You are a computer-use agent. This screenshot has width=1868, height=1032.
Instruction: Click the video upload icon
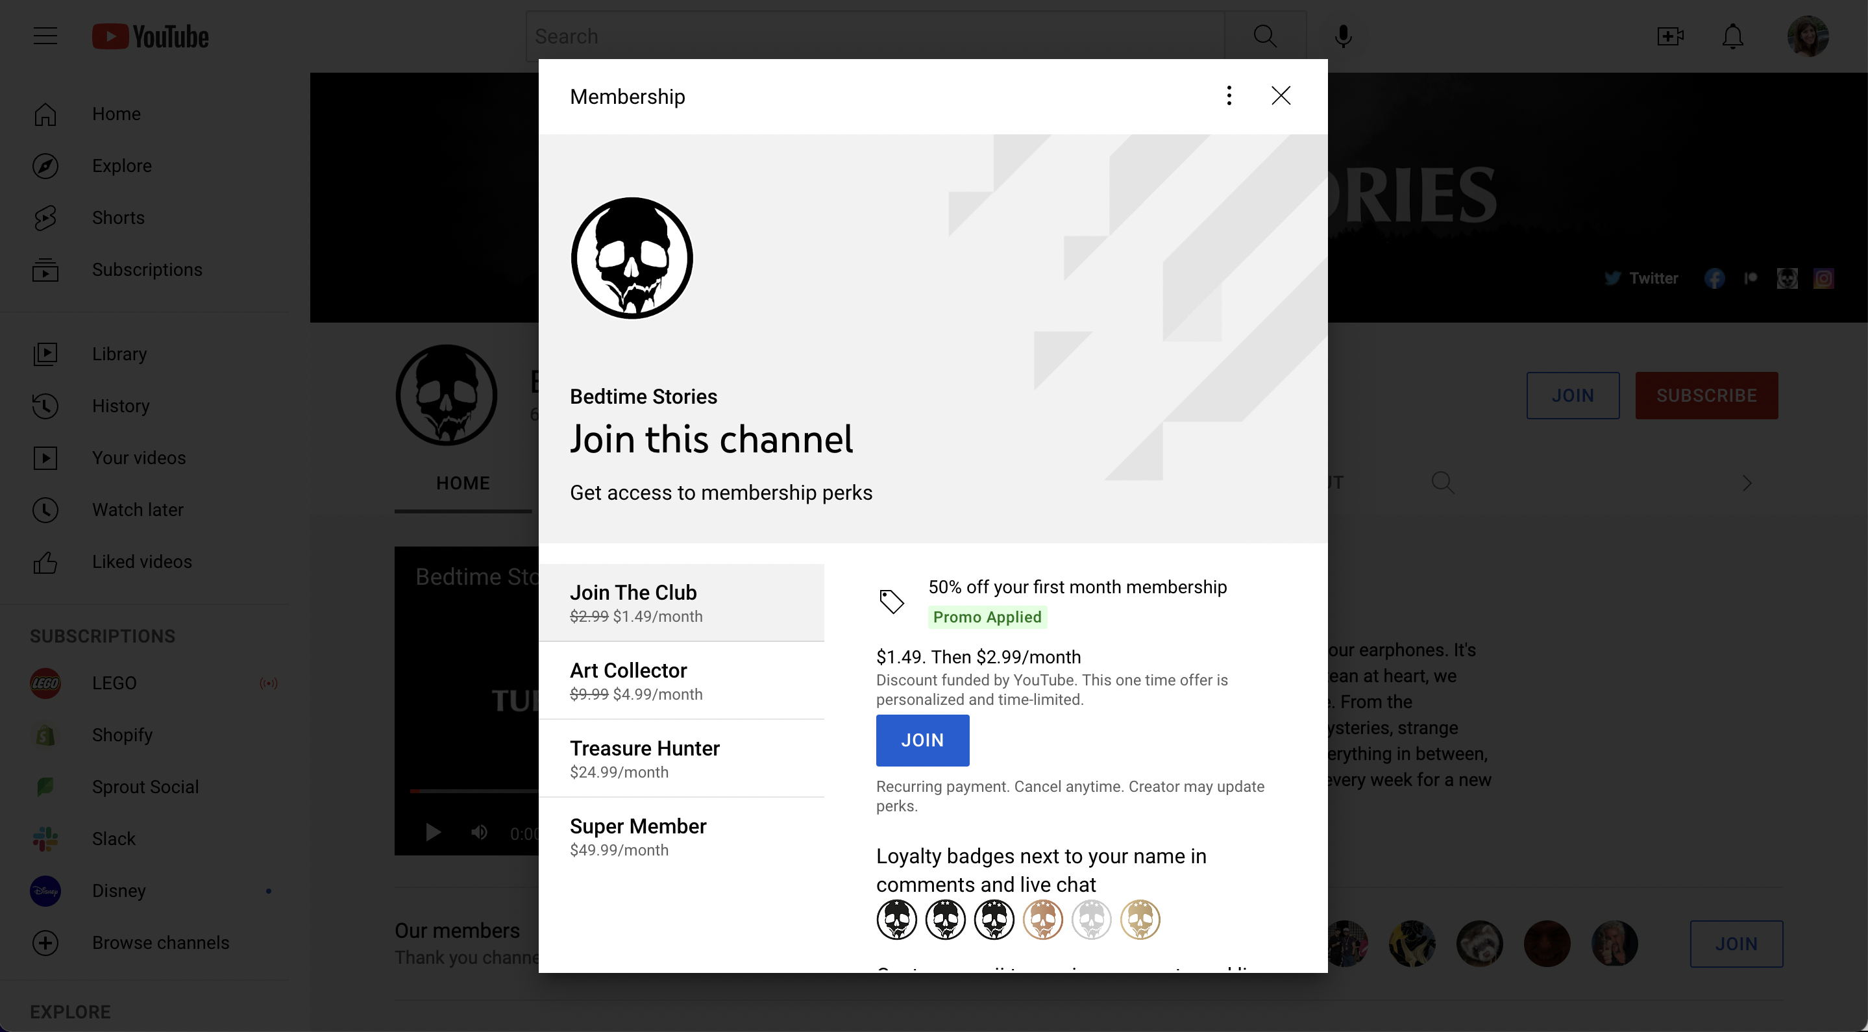(1670, 36)
